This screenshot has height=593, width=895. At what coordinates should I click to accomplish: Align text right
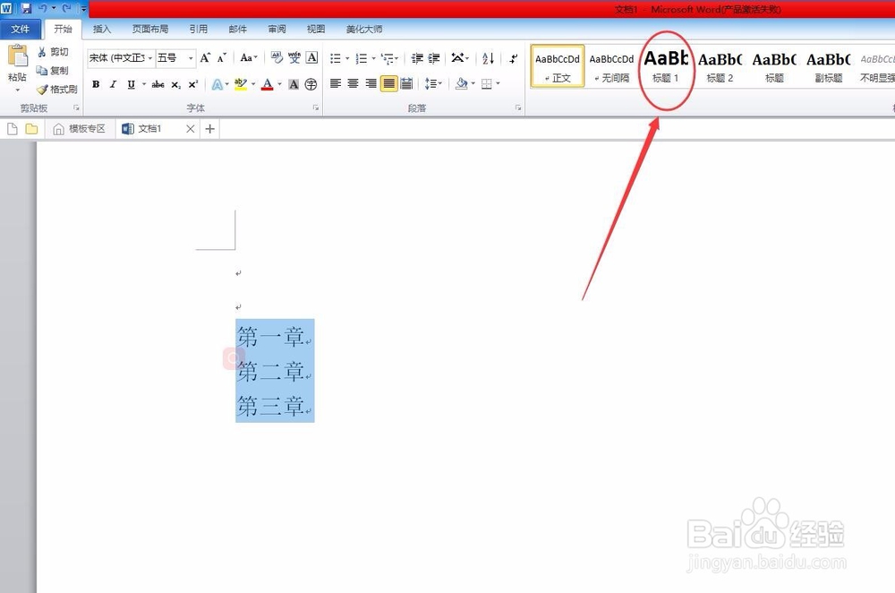pyautogui.click(x=371, y=84)
